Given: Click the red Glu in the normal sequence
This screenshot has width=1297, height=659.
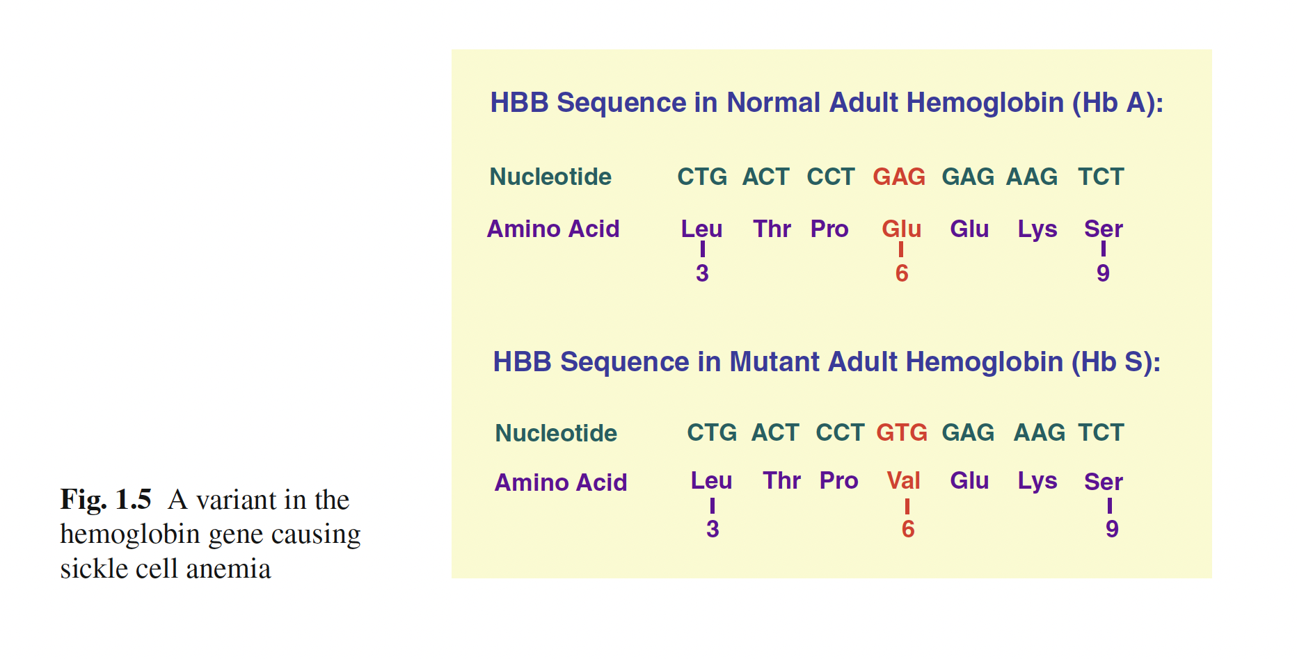Looking at the screenshot, I should pos(901,229).
